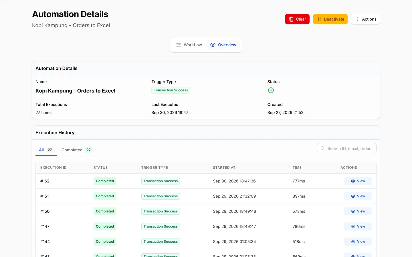Click the EXECUTION ID column header
Screen dimensions: 412x257
[x=54, y=168]
